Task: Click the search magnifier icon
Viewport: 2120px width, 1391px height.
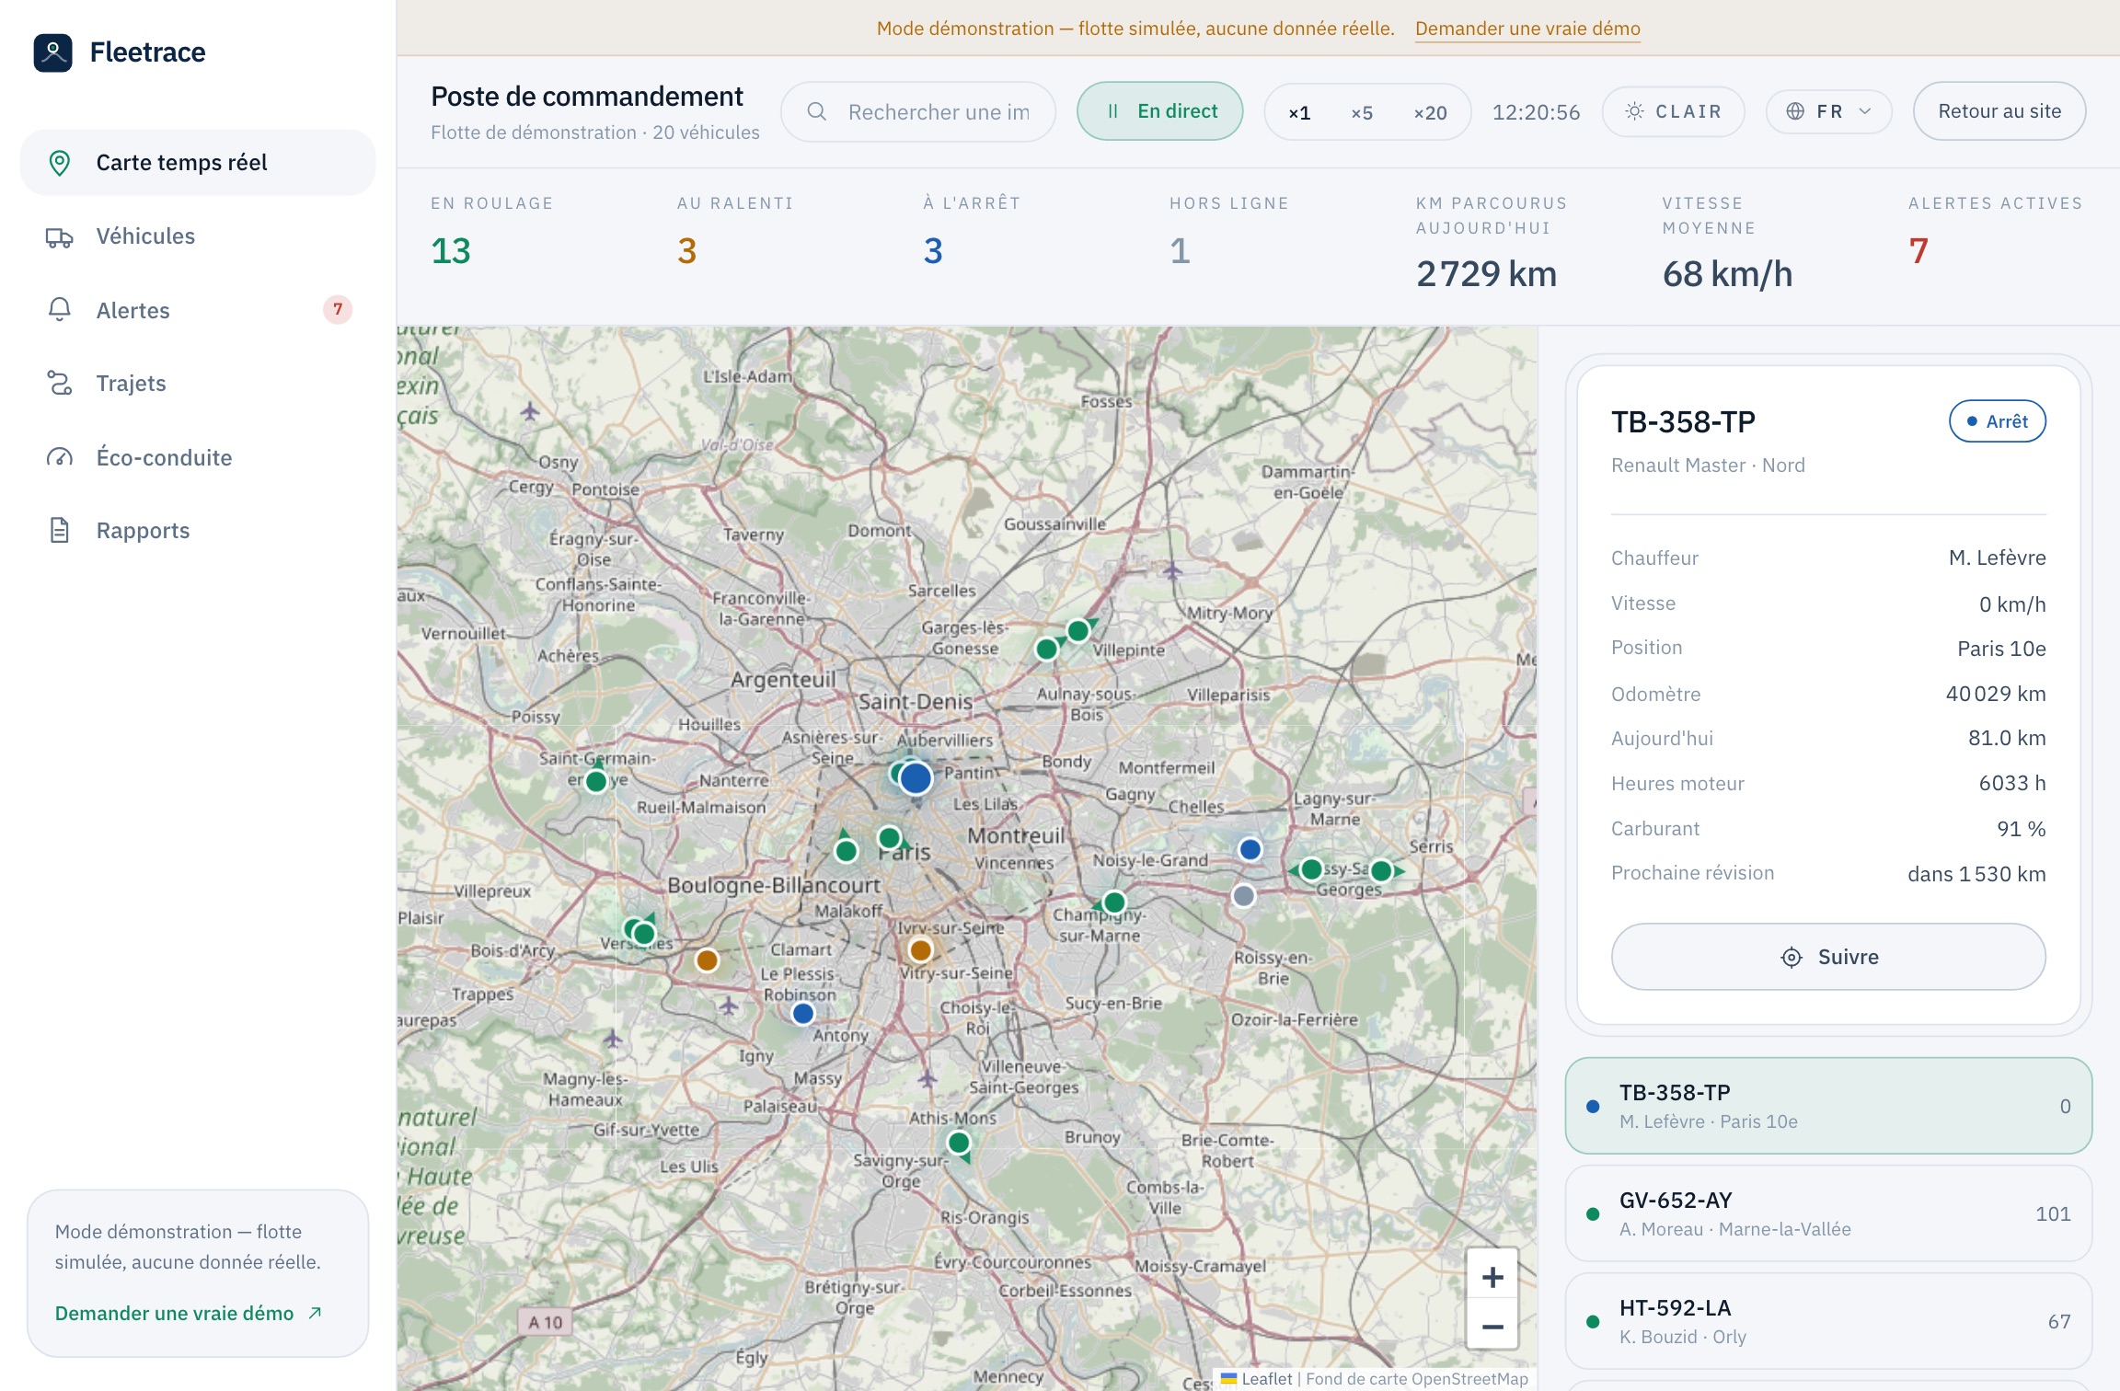Action: 816,111
